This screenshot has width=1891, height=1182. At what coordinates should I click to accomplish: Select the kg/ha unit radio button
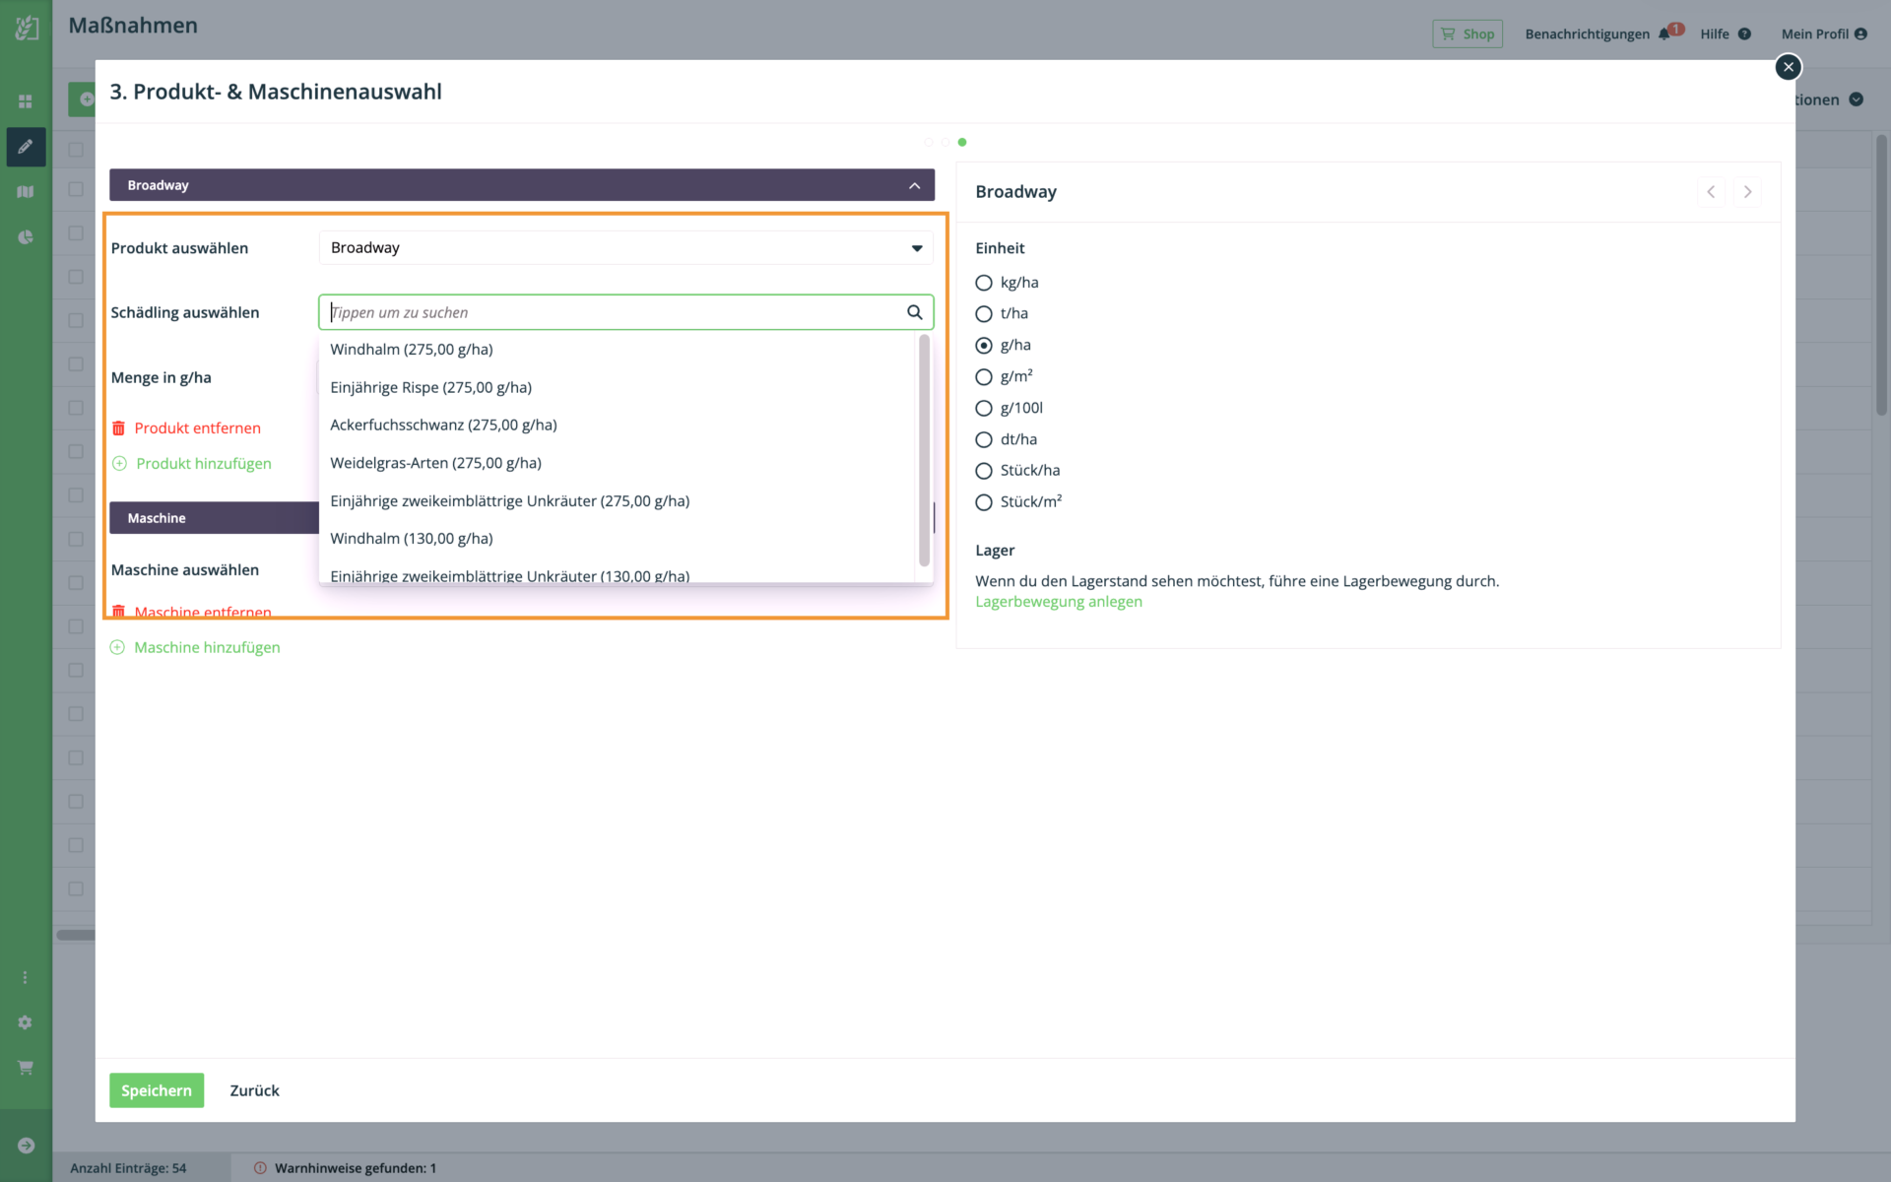tap(983, 283)
